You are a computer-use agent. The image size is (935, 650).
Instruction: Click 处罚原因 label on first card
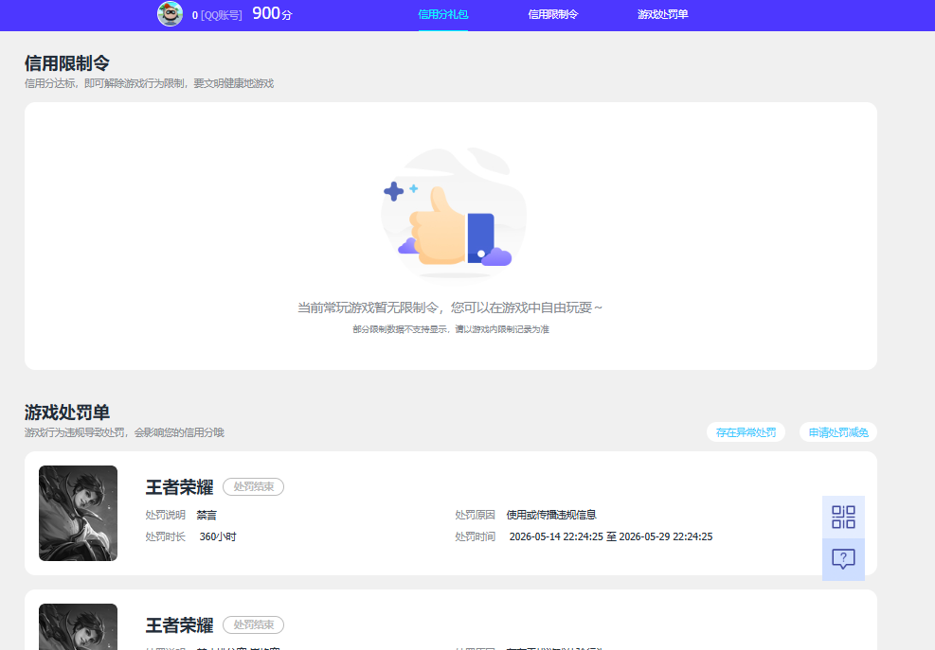pyautogui.click(x=476, y=515)
